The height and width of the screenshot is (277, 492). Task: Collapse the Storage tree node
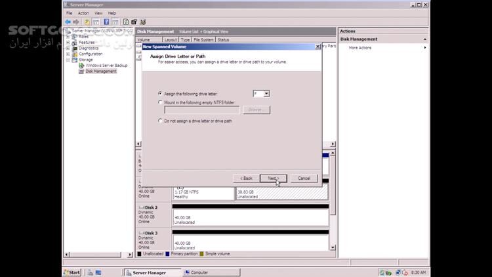(68, 60)
